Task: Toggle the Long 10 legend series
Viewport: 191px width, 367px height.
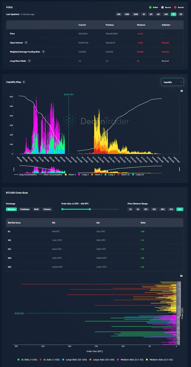Action: point(139,174)
